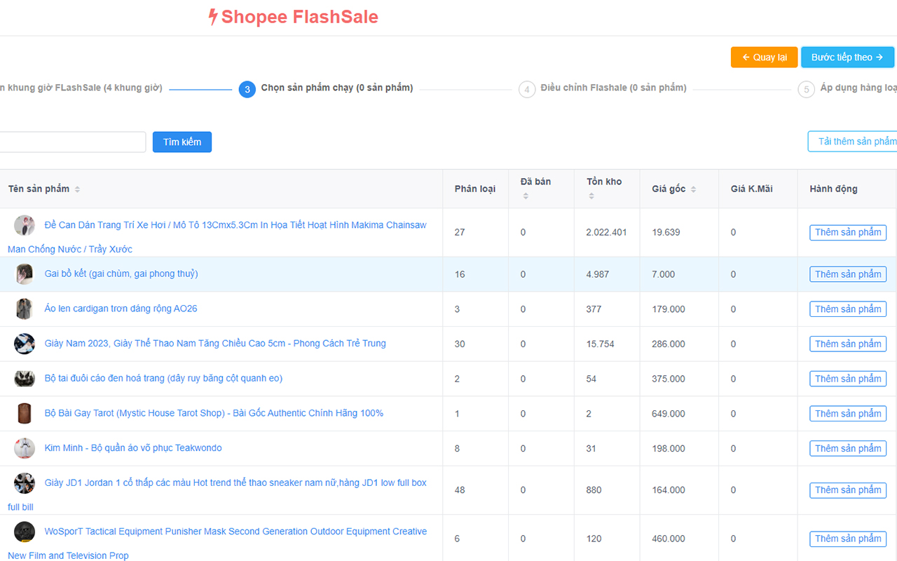The image size is (897, 561).
Task: Select step 5 circle Áp dụng hàng loạt
Action: pyautogui.click(x=807, y=89)
